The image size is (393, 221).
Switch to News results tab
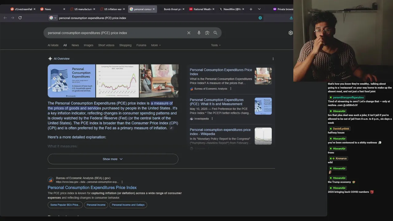pyautogui.click(x=75, y=45)
